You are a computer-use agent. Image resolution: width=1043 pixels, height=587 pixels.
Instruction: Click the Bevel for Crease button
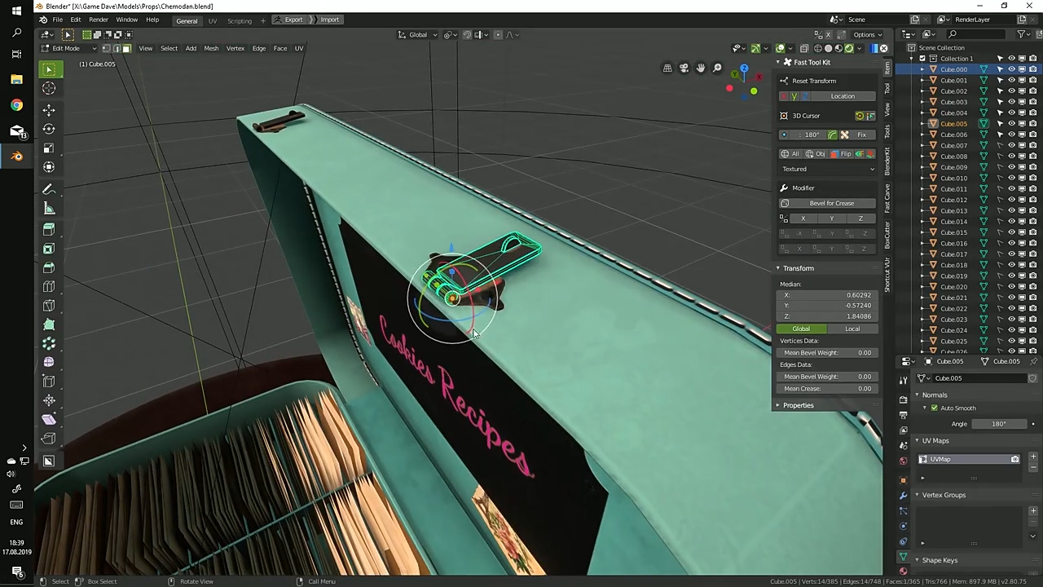tap(831, 203)
